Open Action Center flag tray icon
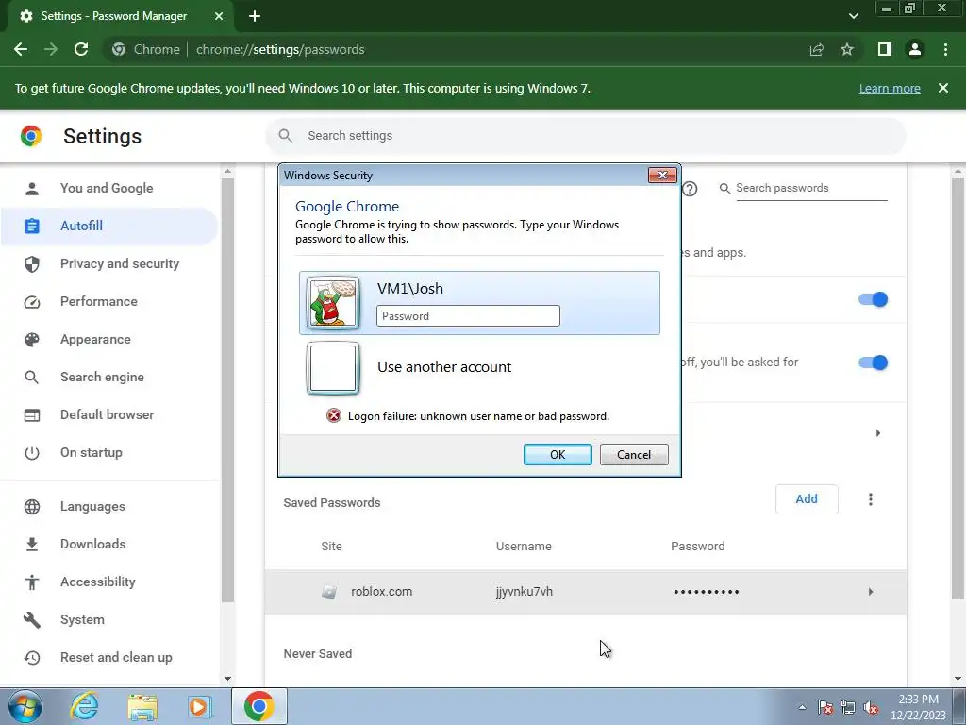This screenshot has width=966, height=725. point(825,707)
